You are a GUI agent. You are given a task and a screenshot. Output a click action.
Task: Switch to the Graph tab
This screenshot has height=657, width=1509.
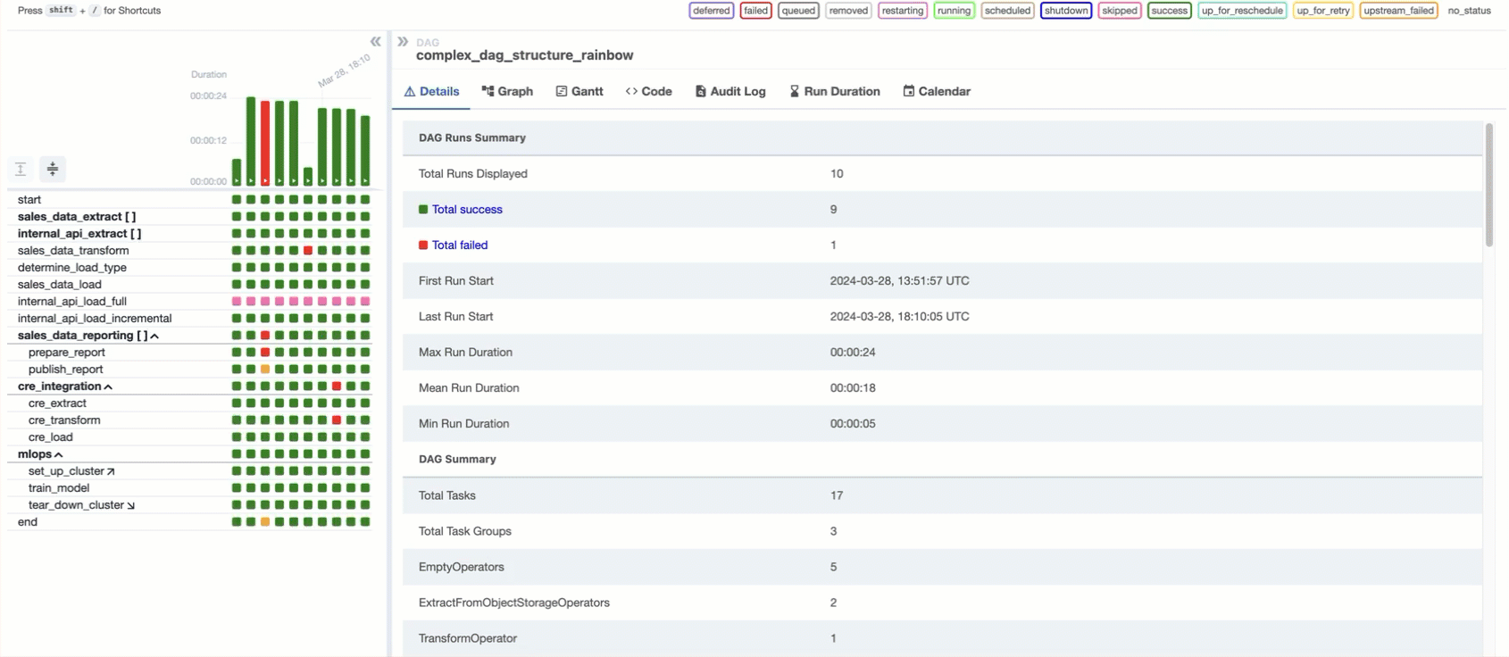[x=507, y=91]
